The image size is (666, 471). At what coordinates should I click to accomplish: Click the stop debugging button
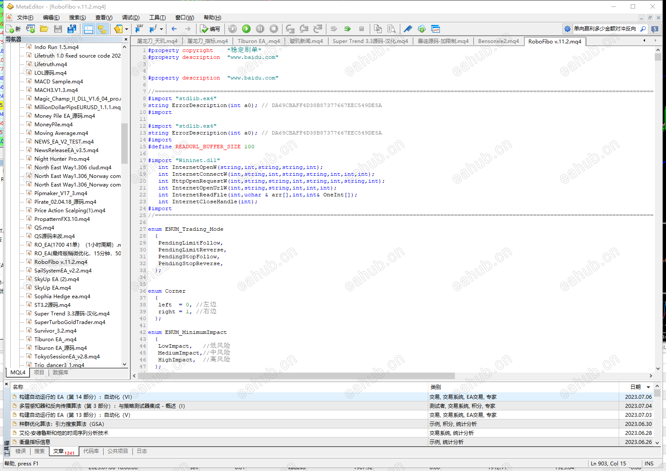[274, 29]
